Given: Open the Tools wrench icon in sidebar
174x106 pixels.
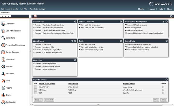Looking at the screenshot, I should pyautogui.click(x=3, y=81).
